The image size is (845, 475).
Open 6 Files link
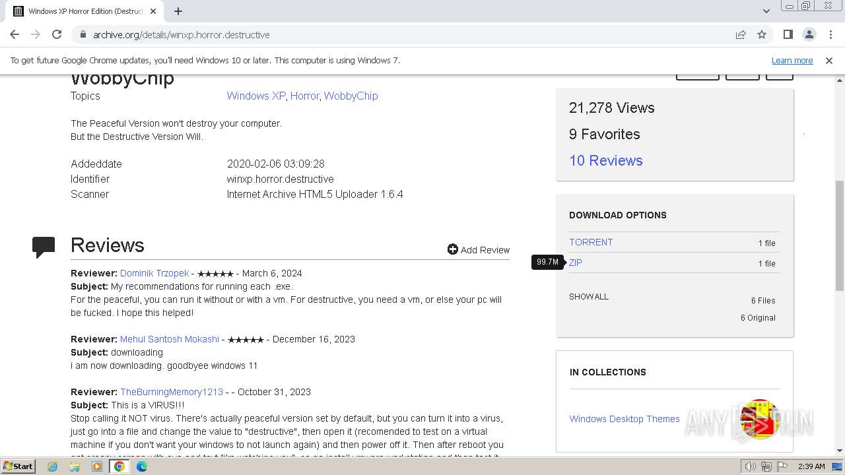pos(763,300)
